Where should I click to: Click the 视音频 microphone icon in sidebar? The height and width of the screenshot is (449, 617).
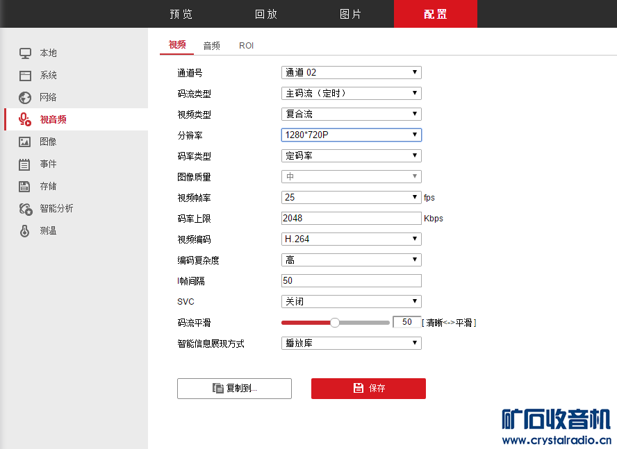tap(25, 119)
